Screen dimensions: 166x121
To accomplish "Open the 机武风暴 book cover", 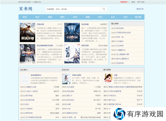I will click(72, 33).
